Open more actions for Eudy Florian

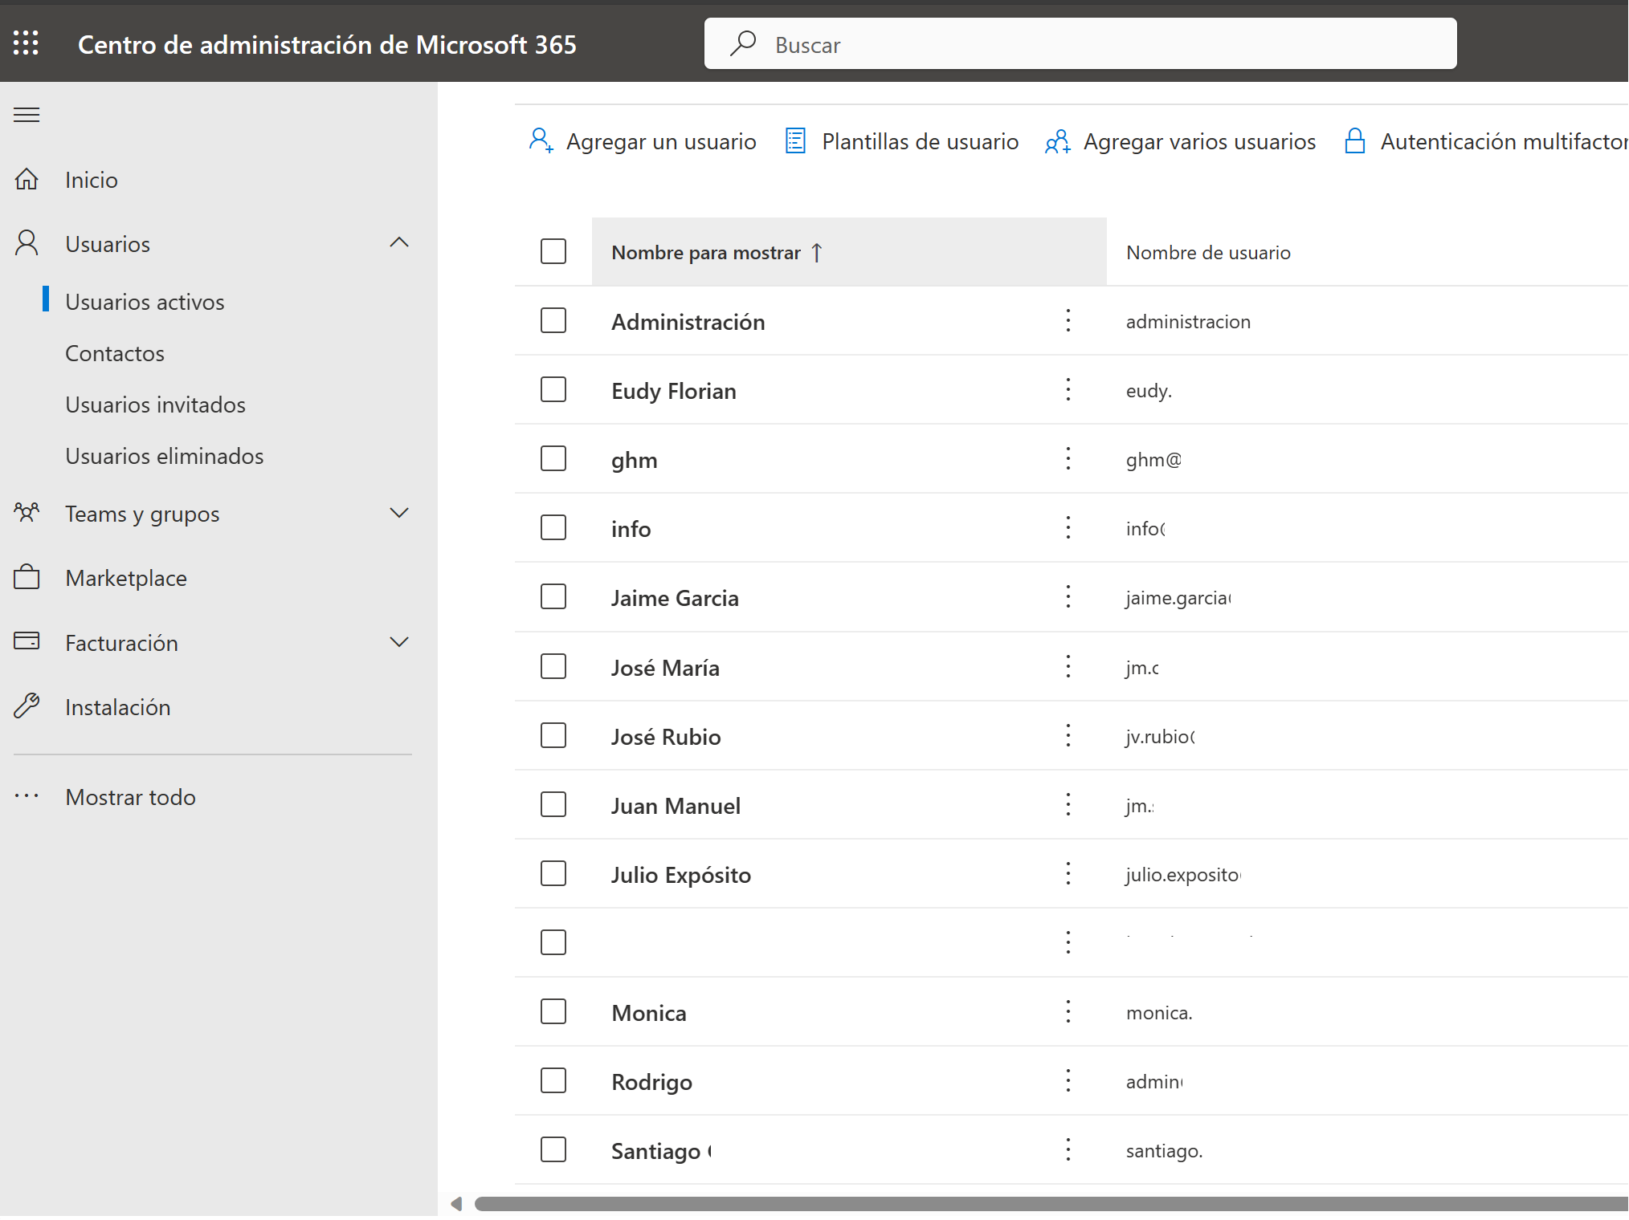point(1068,390)
